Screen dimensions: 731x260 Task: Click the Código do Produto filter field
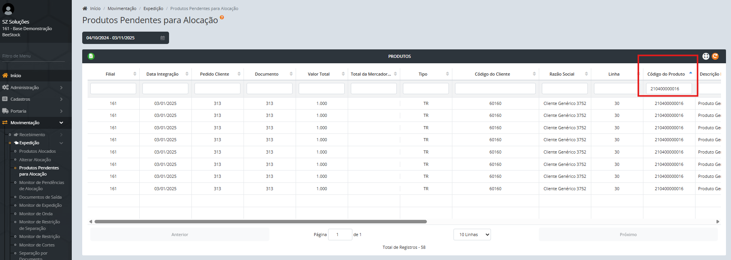click(x=668, y=89)
